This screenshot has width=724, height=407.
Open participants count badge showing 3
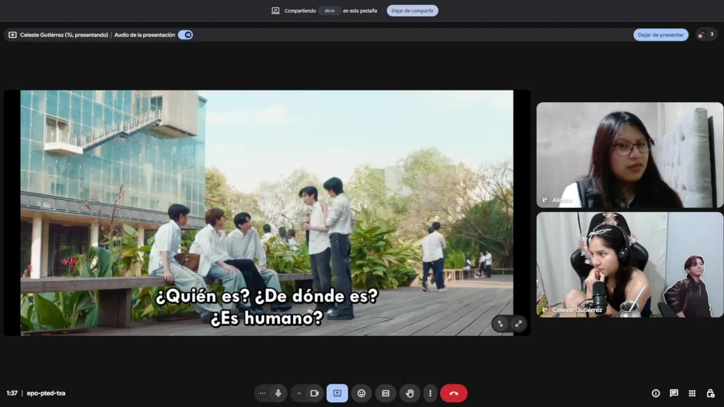706,34
